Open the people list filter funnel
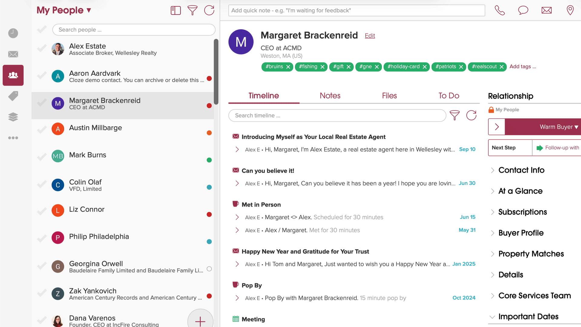The image size is (581, 327). tap(192, 10)
